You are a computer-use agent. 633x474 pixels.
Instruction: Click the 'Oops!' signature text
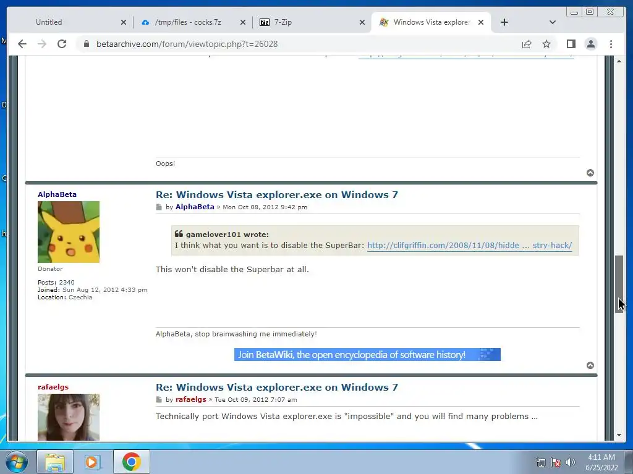[166, 164]
